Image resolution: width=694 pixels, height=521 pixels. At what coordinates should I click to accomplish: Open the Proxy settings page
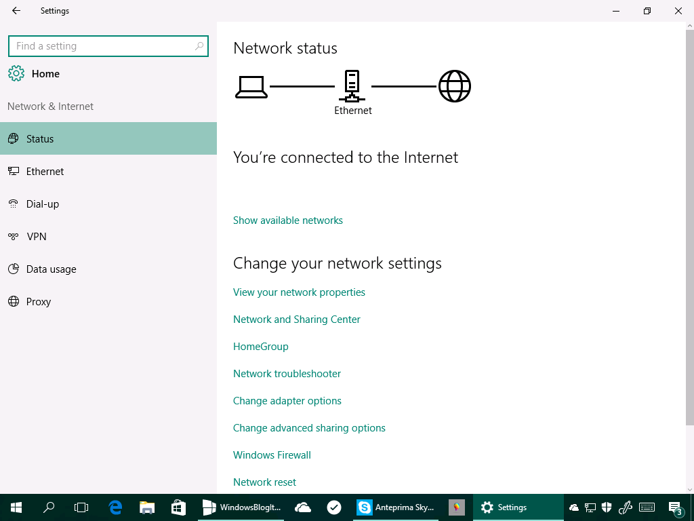pos(108,302)
